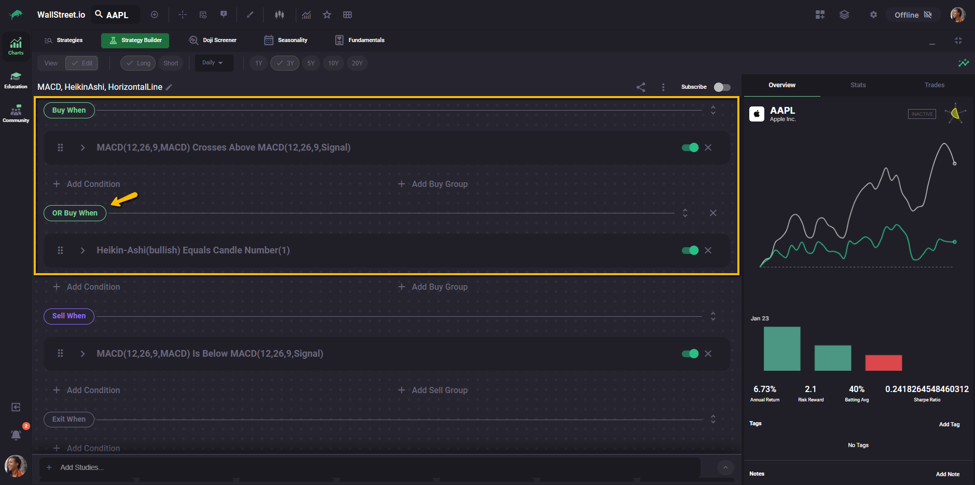Open the Education sidebar section
Viewport: 975px width, 485px height.
16,80
